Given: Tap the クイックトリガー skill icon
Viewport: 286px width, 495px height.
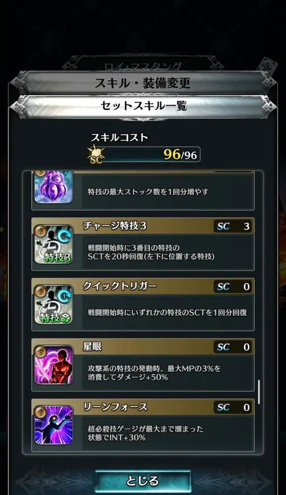Looking at the screenshot, I should [54, 304].
